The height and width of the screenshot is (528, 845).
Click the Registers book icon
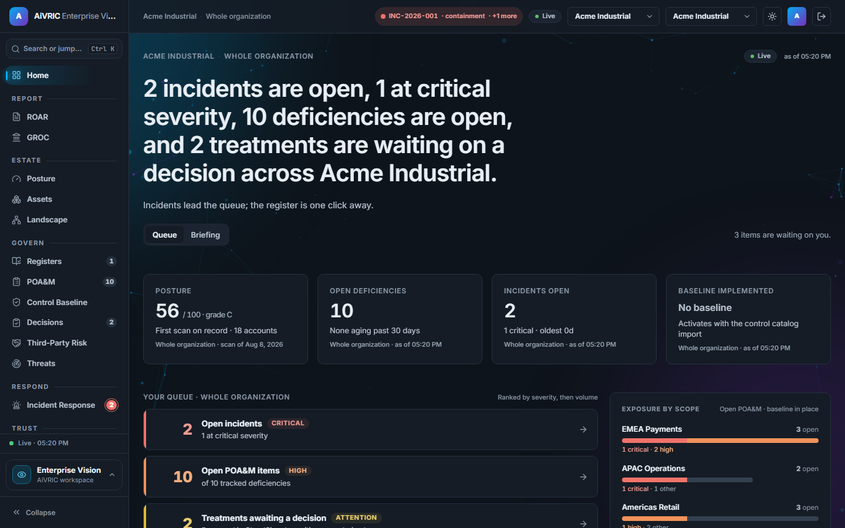[x=16, y=261]
